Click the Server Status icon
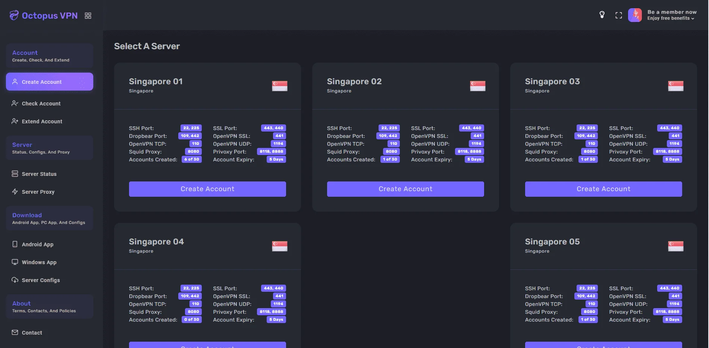This screenshot has width=709, height=348. click(15, 174)
